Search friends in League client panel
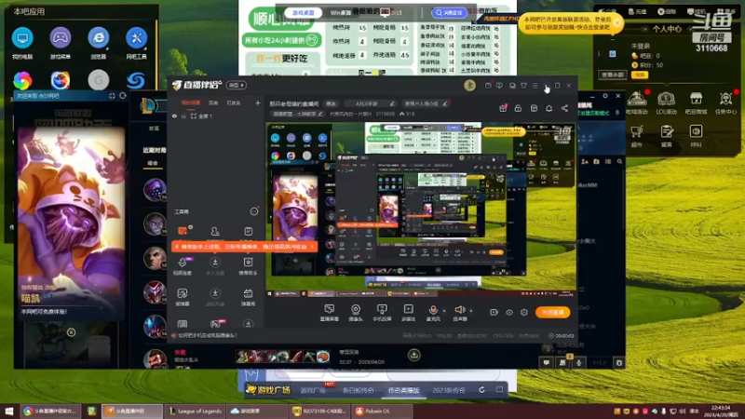 click(x=619, y=161)
